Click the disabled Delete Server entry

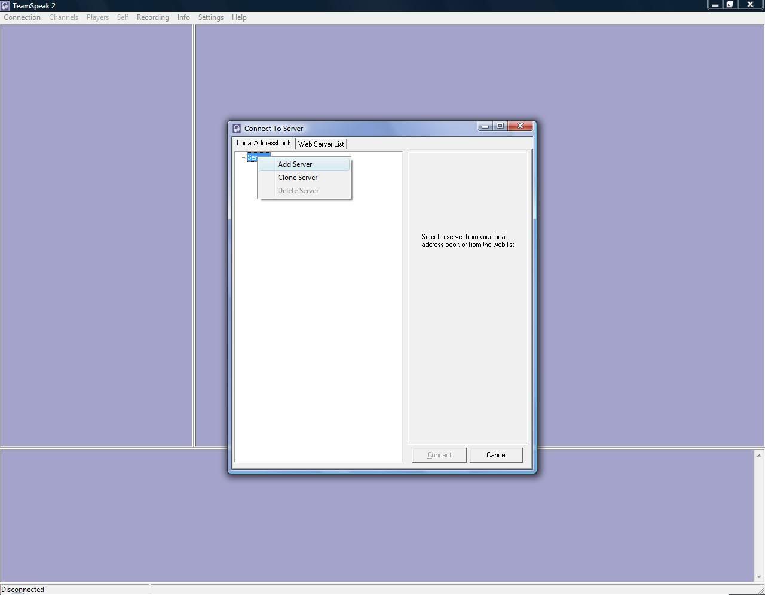(x=304, y=191)
